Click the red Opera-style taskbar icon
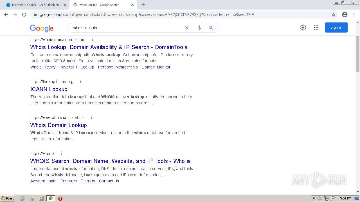This screenshot has height=202, width=360. [60, 198]
